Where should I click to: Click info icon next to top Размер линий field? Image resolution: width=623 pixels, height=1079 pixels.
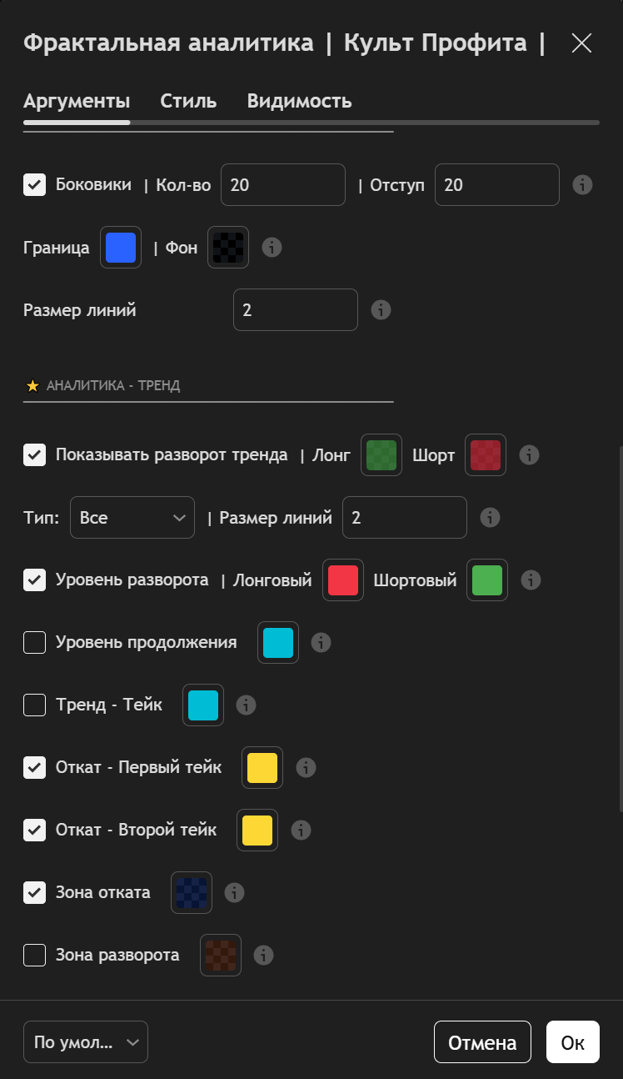tap(381, 310)
